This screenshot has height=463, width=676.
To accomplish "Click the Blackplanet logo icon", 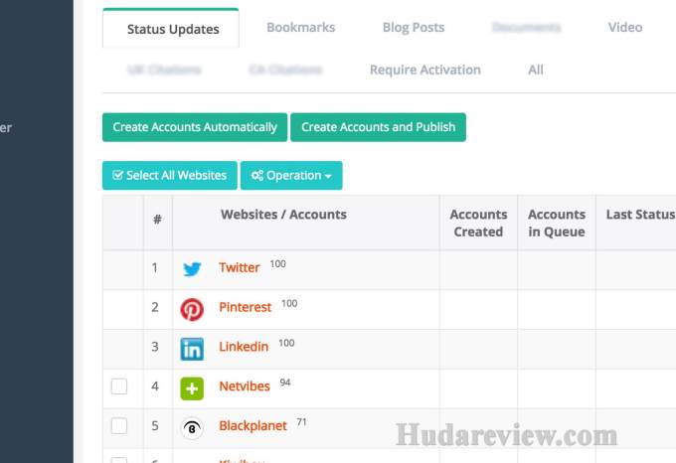I will click(x=192, y=428).
